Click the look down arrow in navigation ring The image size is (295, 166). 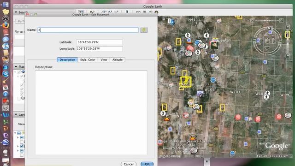[267, 48]
